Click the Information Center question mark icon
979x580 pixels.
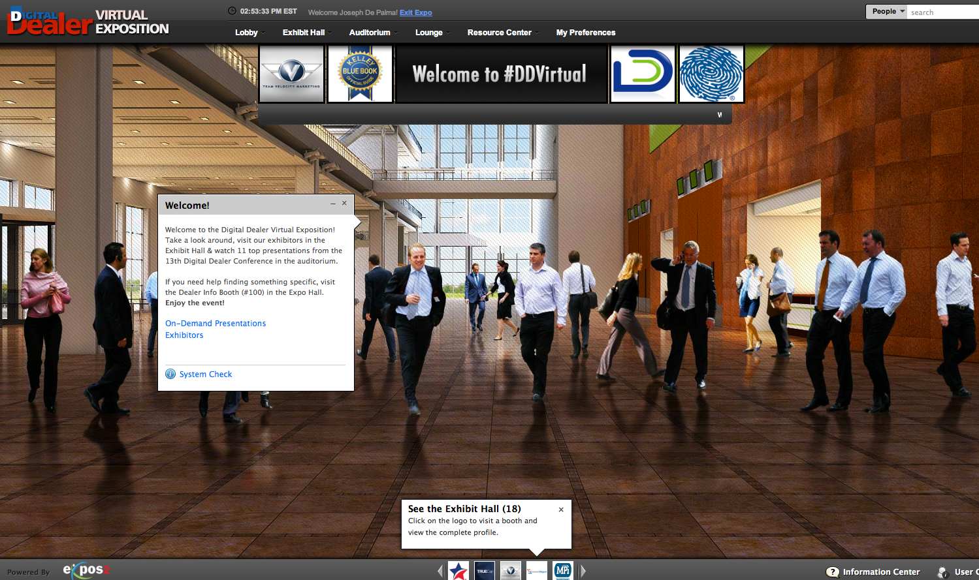coord(833,572)
